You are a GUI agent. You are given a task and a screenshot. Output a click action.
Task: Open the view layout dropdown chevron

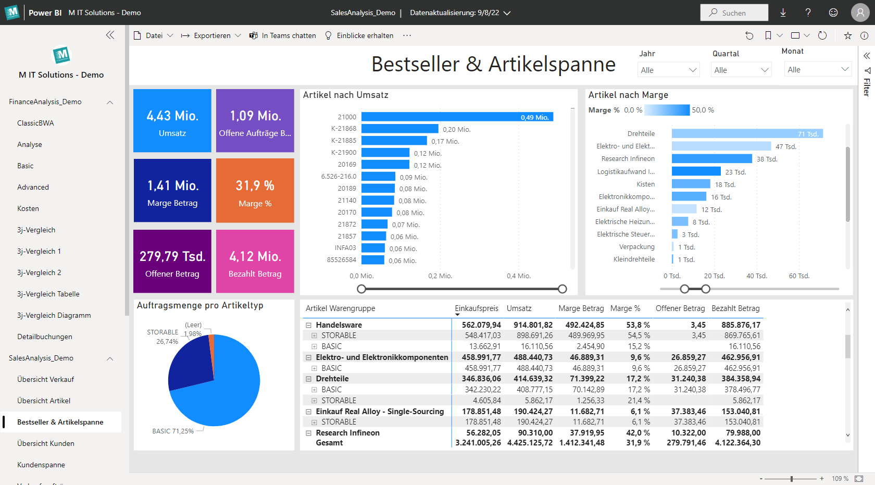tap(807, 35)
